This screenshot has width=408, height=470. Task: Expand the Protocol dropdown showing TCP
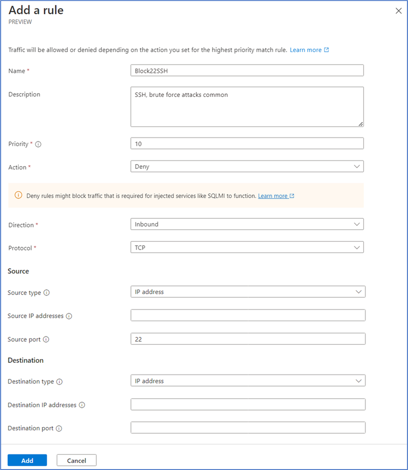click(x=247, y=247)
